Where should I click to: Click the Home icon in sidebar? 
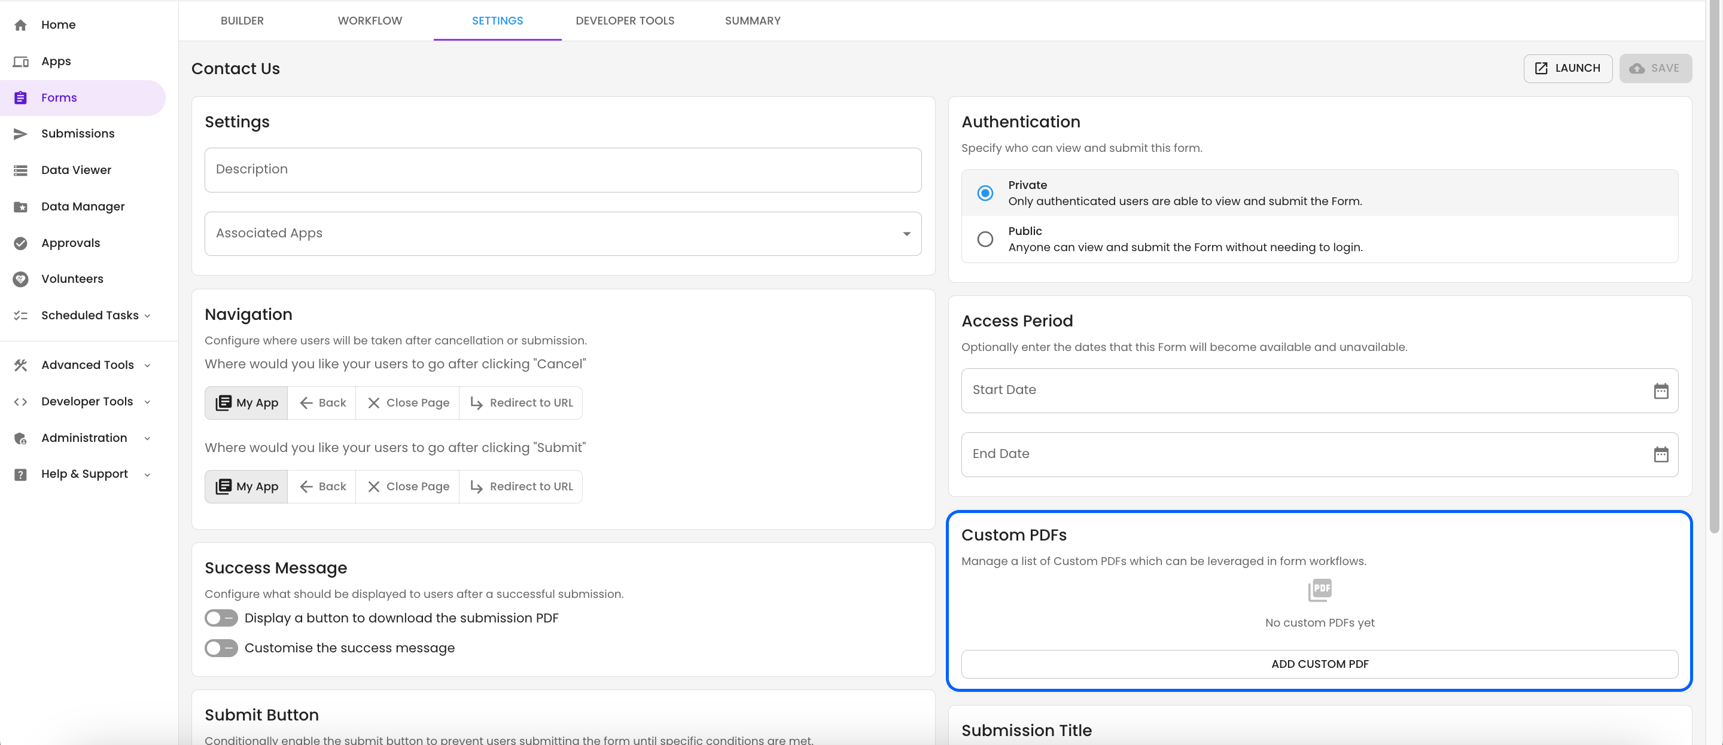click(x=21, y=25)
